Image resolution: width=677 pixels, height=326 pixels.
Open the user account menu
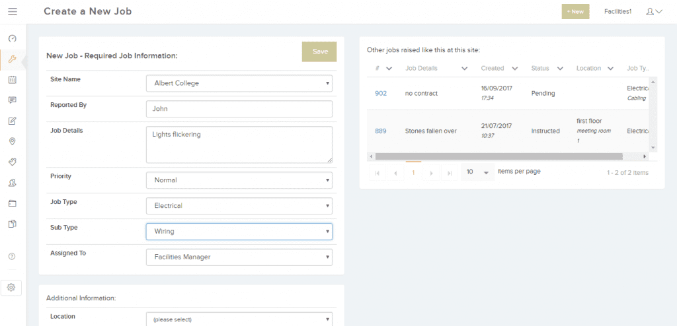coord(654,11)
